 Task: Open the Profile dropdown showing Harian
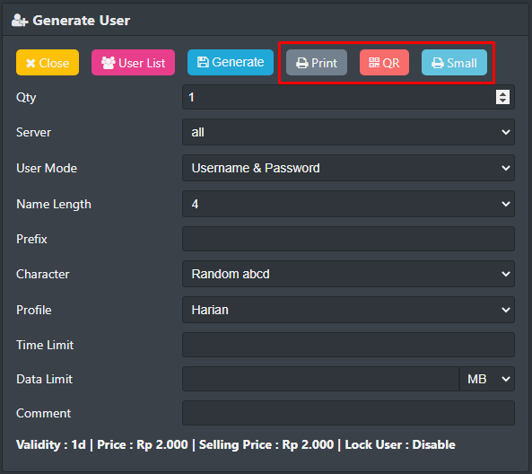coord(348,310)
